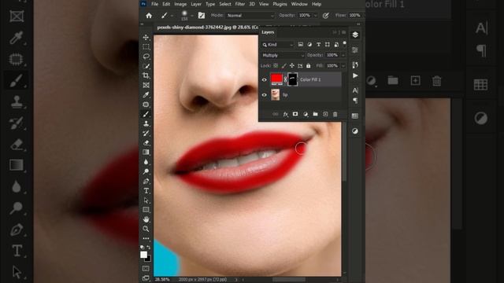
Task: Open the Window menu
Action: (299, 4)
